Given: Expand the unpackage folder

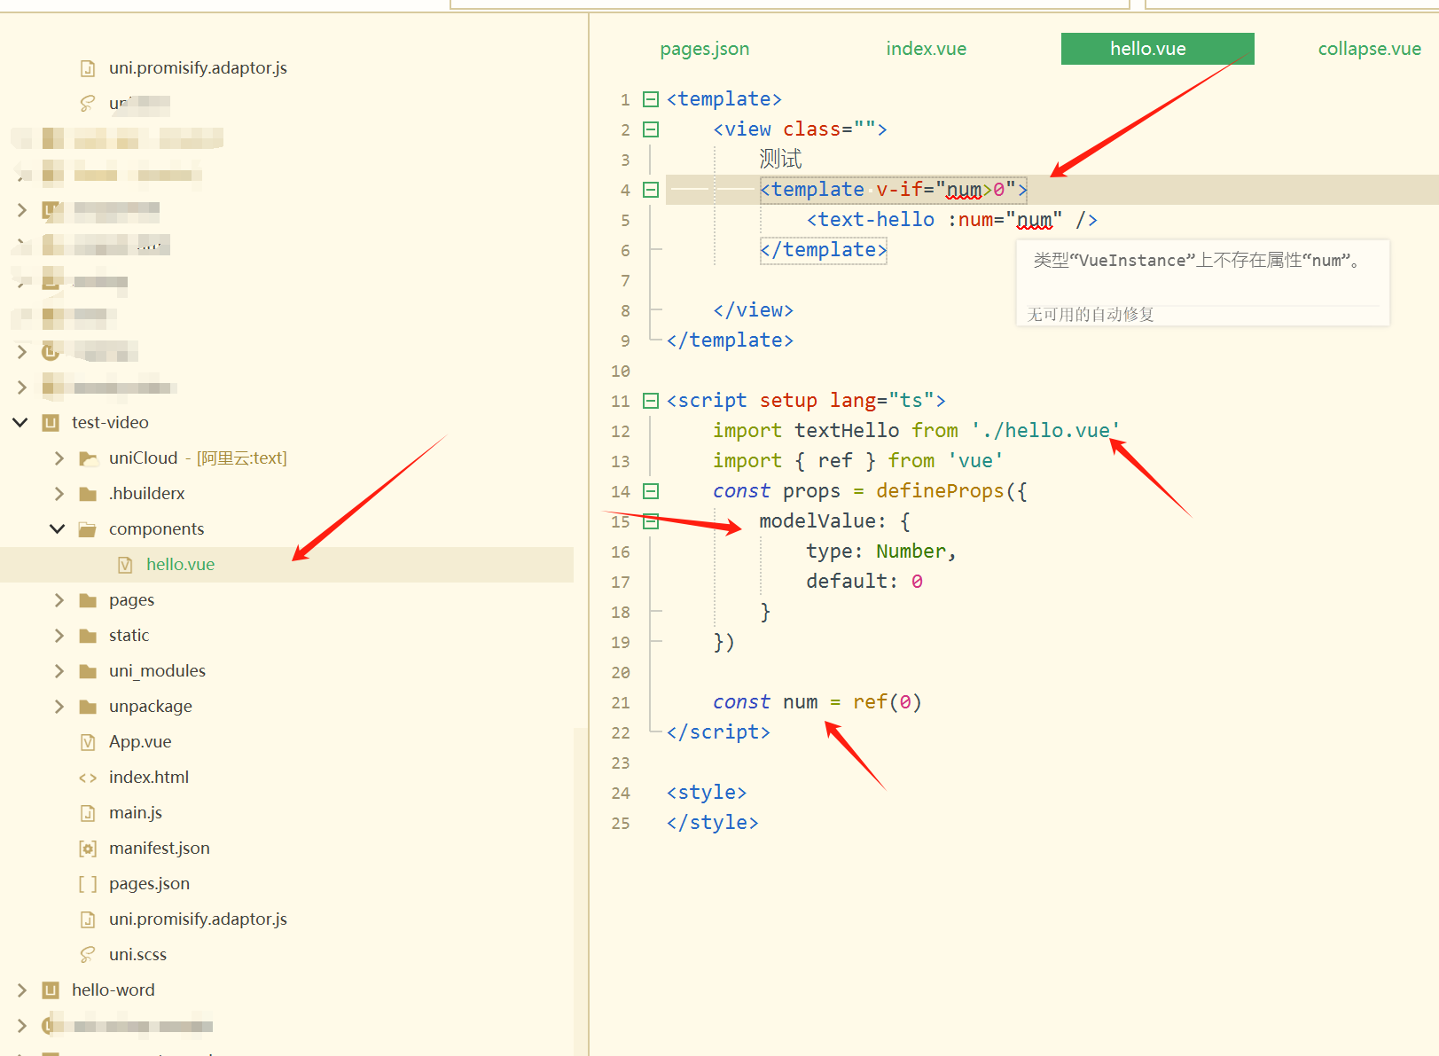Looking at the screenshot, I should tap(59, 706).
